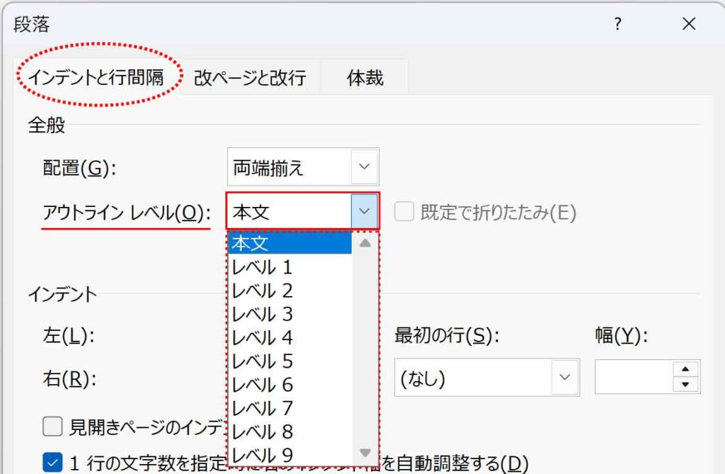Choose レベル 2 from the list
The height and width of the screenshot is (474, 725).
coord(290,290)
